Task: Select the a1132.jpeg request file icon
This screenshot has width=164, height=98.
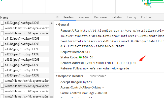Action: [2, 39]
